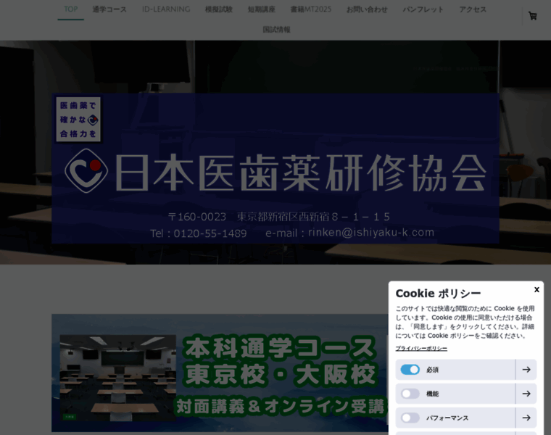Viewport: 551px width, 435px height.
Task: Enable the 機能 cookie switch
Action: click(x=410, y=394)
